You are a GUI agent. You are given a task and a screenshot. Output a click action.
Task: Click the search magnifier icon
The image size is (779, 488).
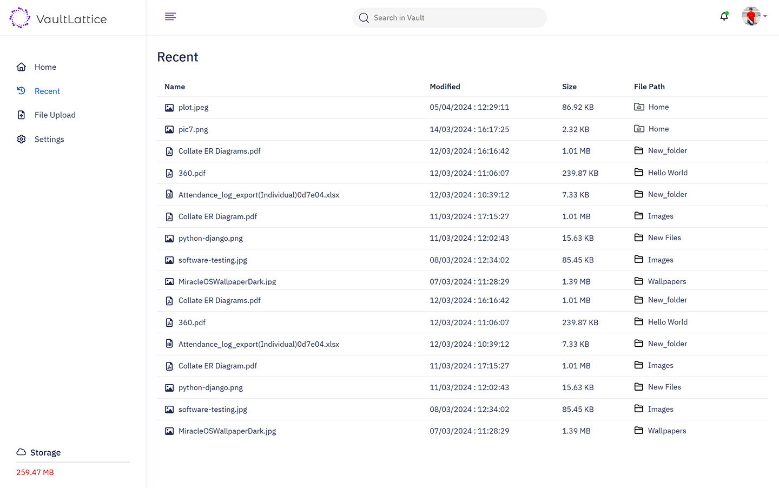364,18
